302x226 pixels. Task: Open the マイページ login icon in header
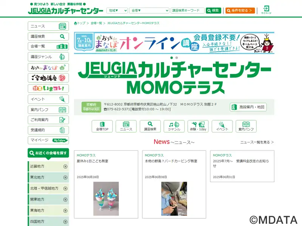[266, 10]
